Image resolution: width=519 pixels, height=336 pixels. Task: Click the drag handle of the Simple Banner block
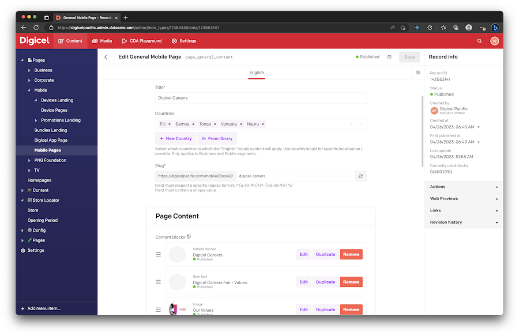[x=158, y=254]
